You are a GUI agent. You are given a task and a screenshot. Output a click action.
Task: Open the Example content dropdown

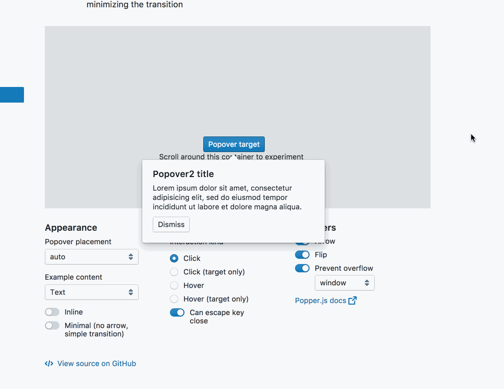tap(91, 292)
